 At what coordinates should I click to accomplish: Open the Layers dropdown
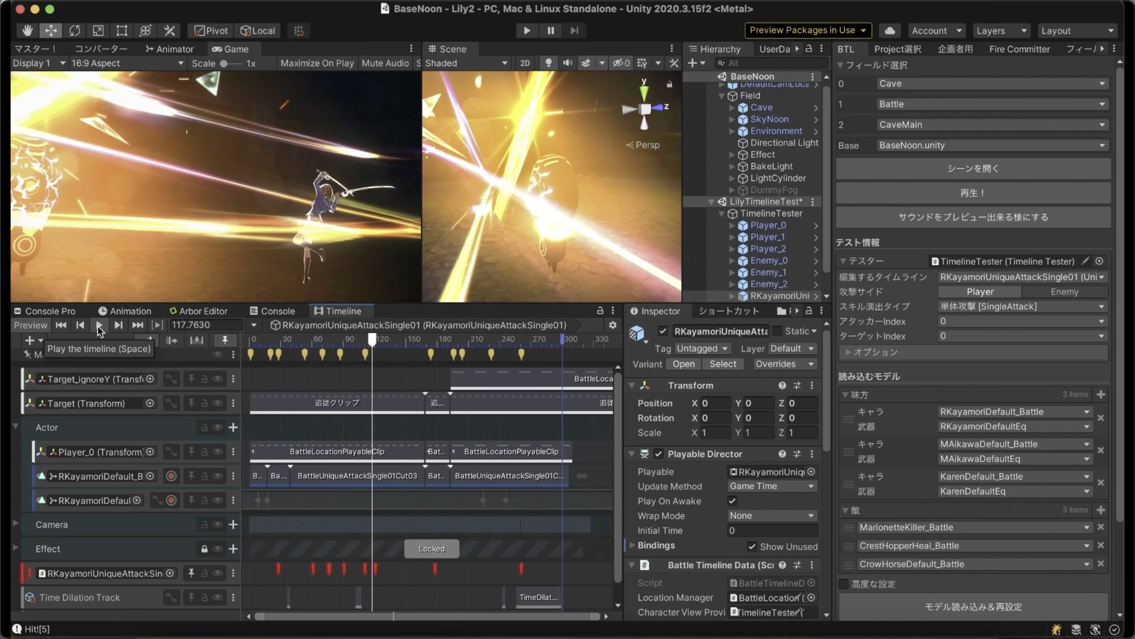tap(1001, 30)
